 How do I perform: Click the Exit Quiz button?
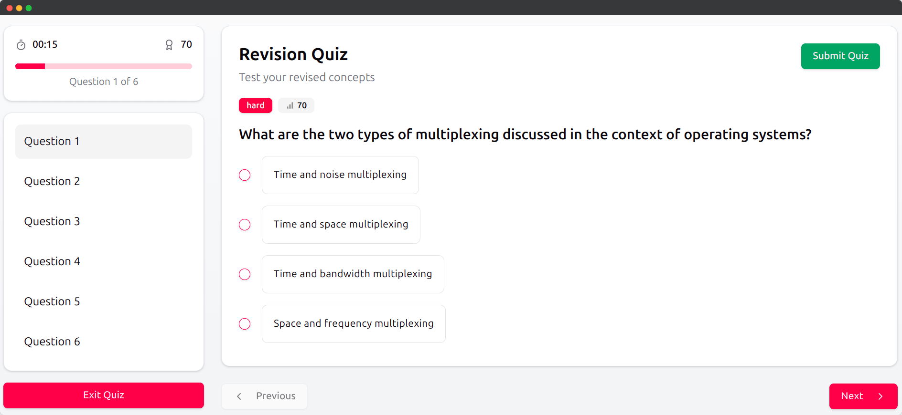pos(103,395)
